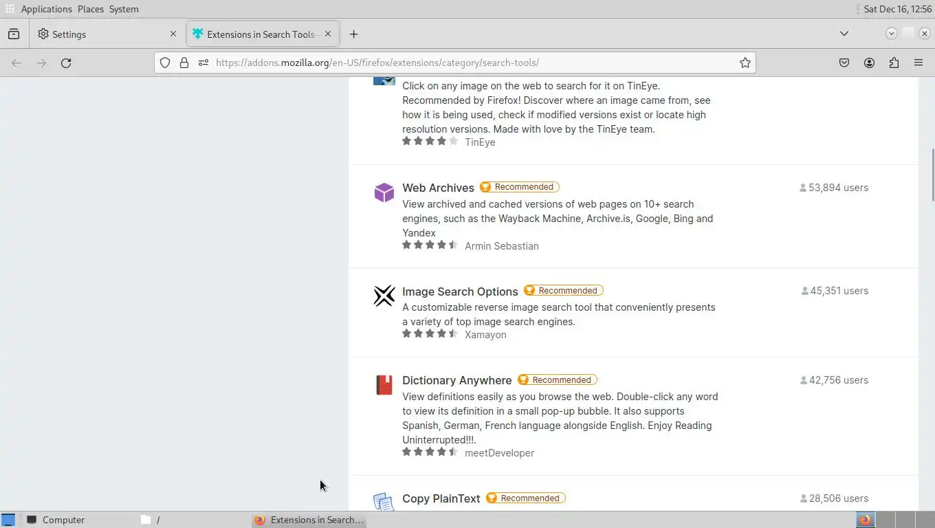Close the Settings tab
The width and height of the screenshot is (935, 528).
click(173, 34)
